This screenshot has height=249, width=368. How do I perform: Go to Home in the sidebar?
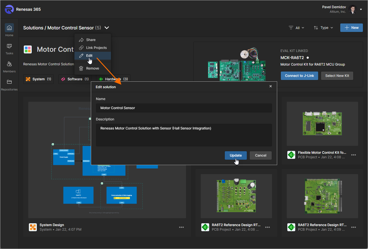click(x=9, y=30)
